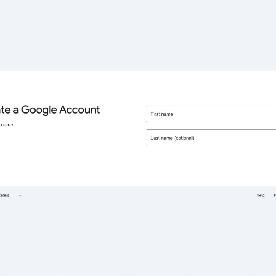Click the small caret icon beside language
This screenshot has width=276, height=276.
20,195
